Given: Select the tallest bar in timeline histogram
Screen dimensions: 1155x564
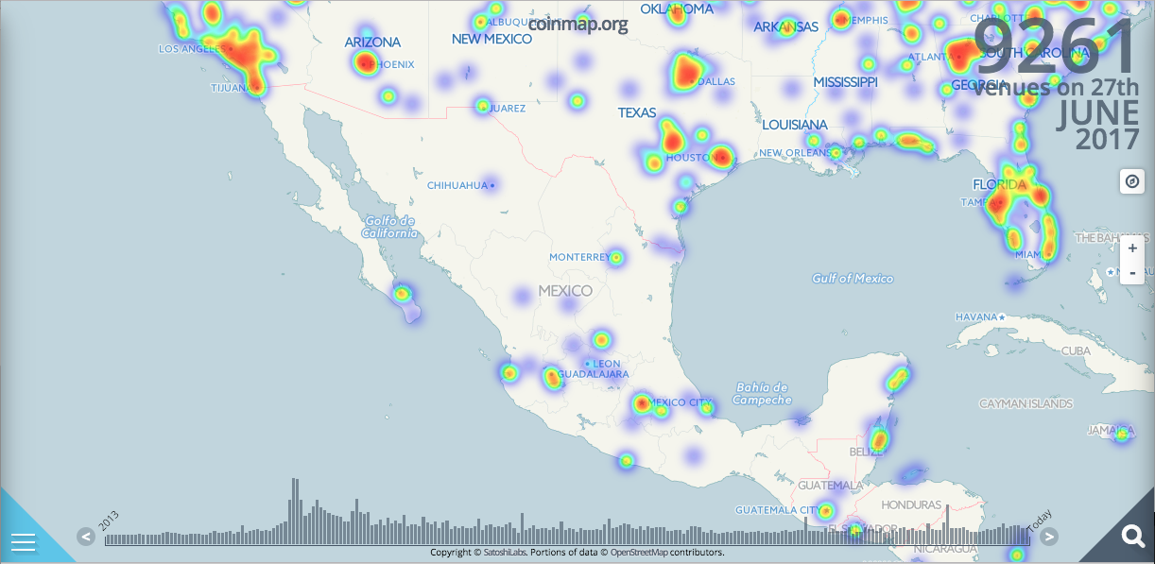Looking at the screenshot, I should pos(294,510).
